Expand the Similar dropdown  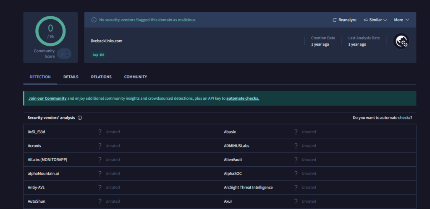point(375,20)
